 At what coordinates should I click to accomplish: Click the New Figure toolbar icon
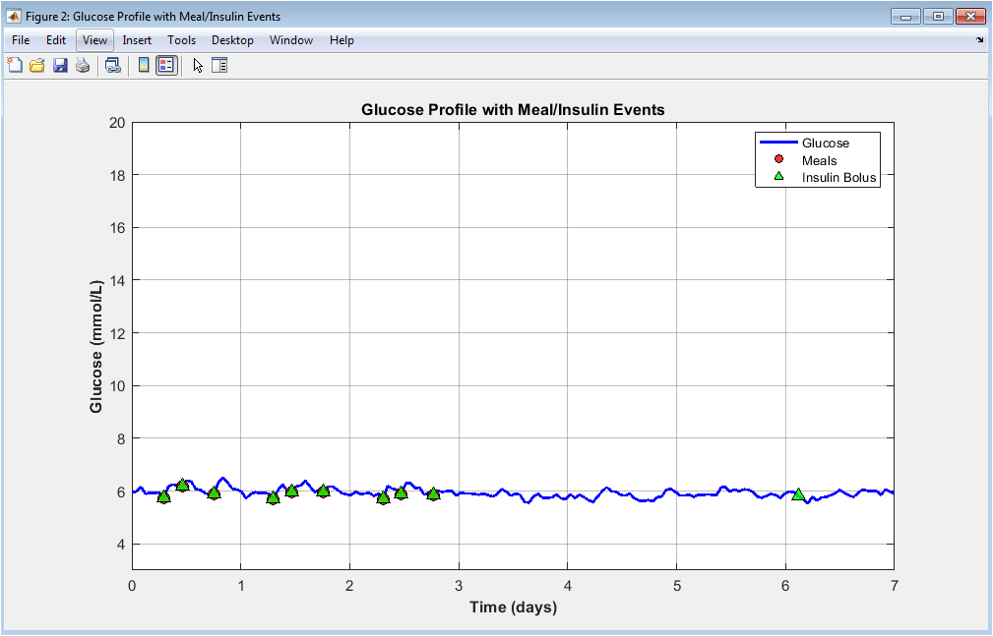pos(15,66)
